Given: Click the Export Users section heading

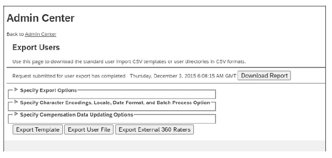Looking at the screenshot, I should click(36, 48).
